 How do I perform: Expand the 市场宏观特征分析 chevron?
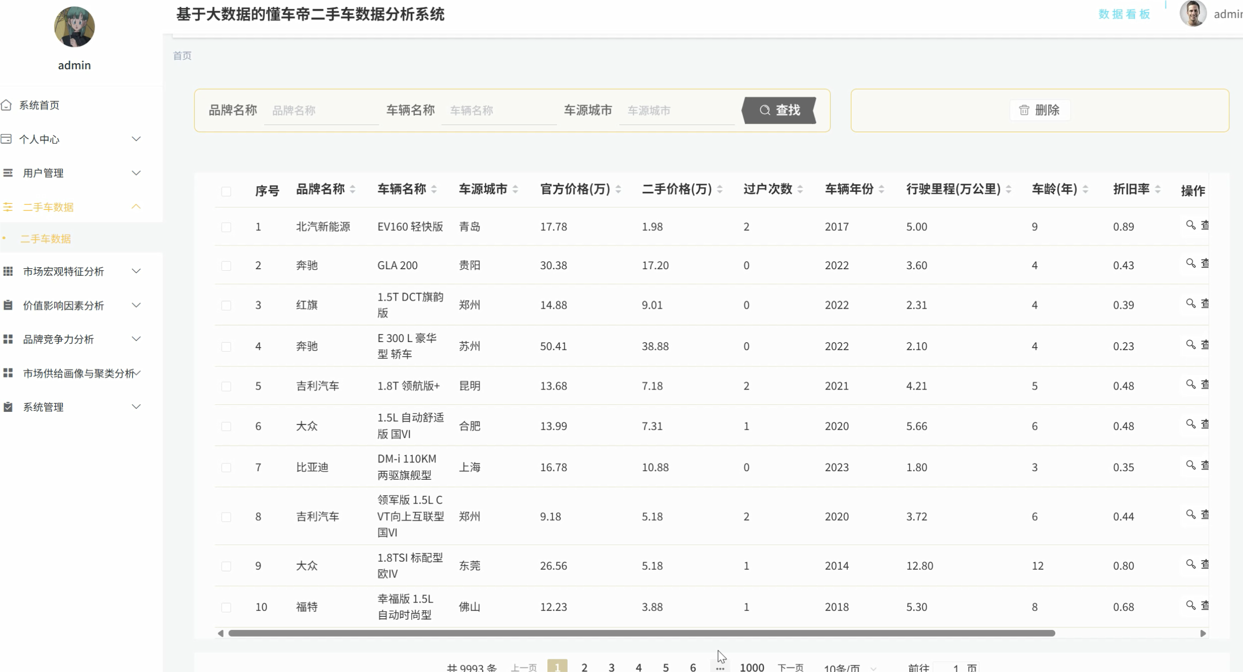[136, 271]
